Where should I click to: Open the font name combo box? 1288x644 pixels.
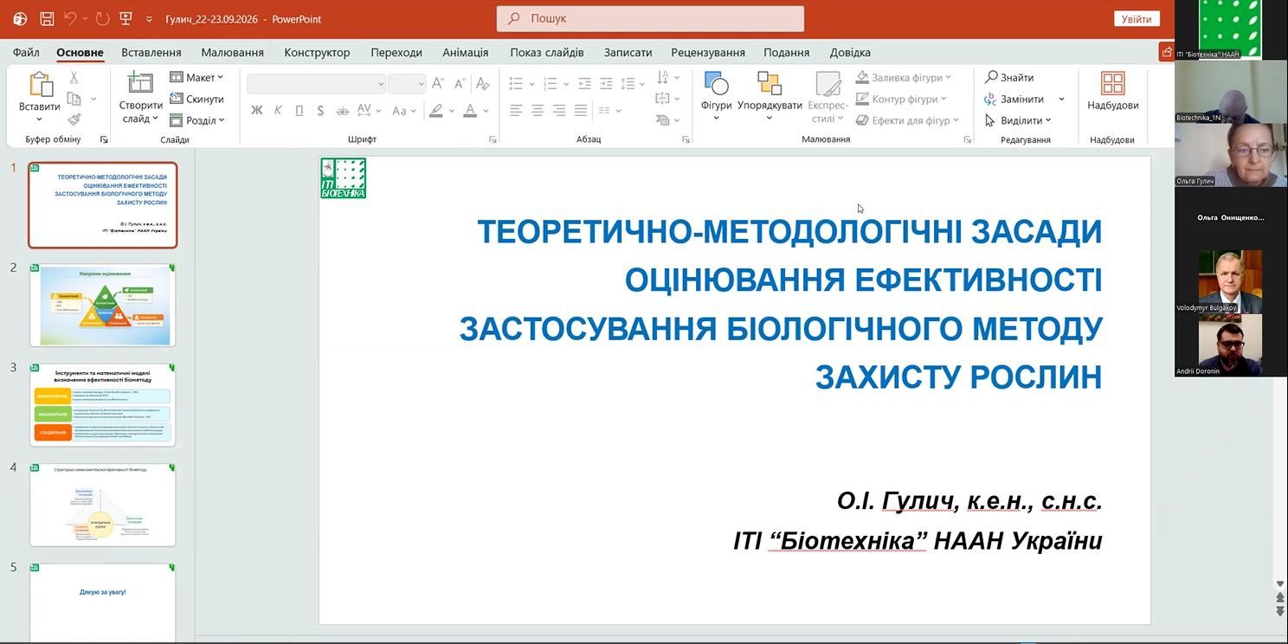click(316, 84)
